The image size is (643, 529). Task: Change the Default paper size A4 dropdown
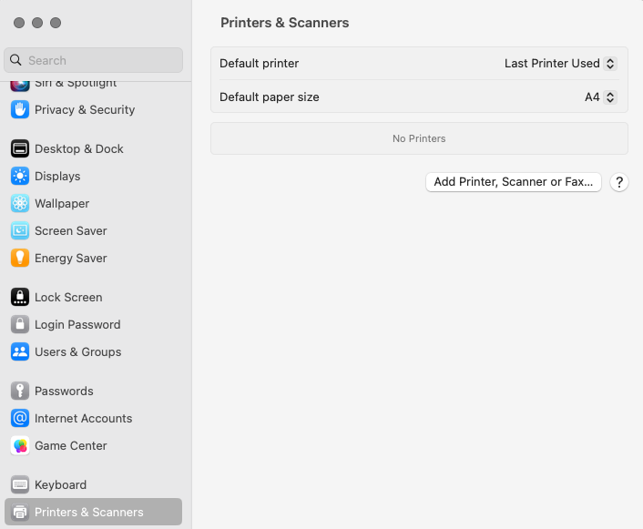tap(600, 97)
